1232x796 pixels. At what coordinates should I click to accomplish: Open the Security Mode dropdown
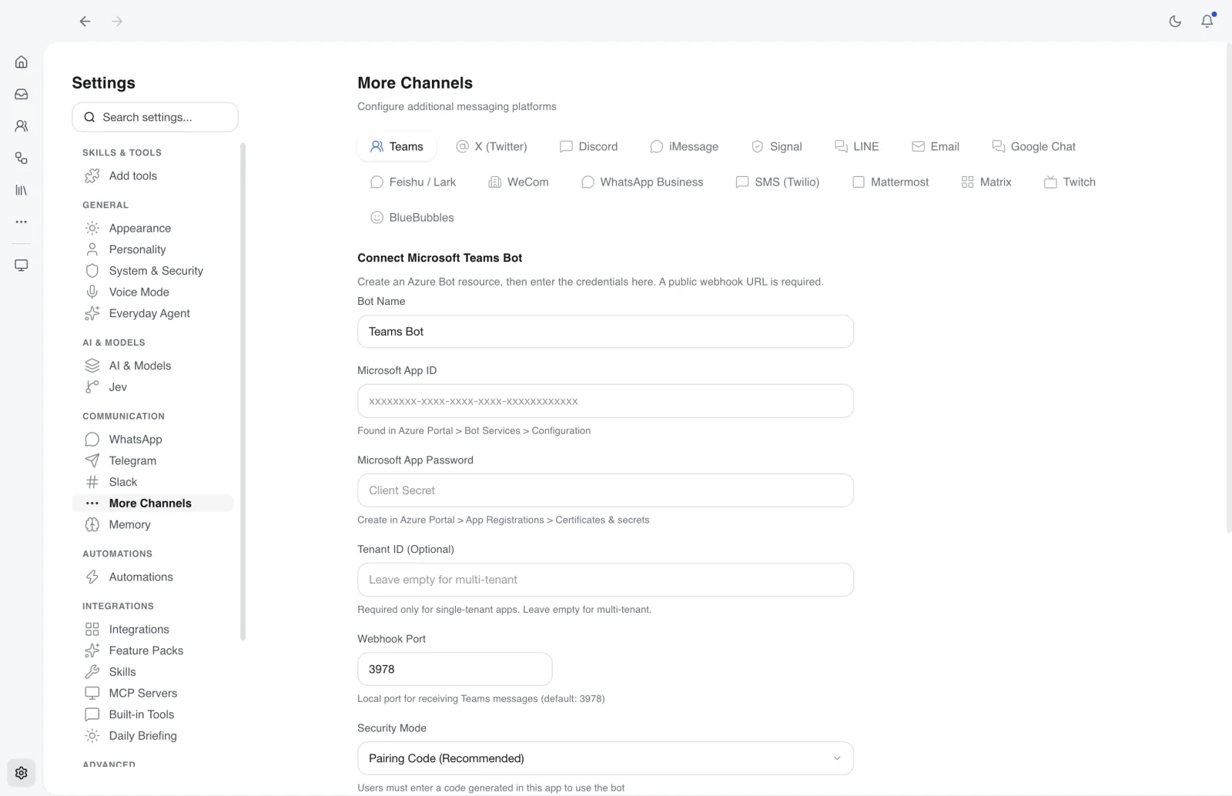(605, 758)
